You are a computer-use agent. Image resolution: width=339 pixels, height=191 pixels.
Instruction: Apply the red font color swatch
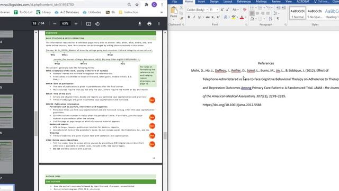pos(242,17)
